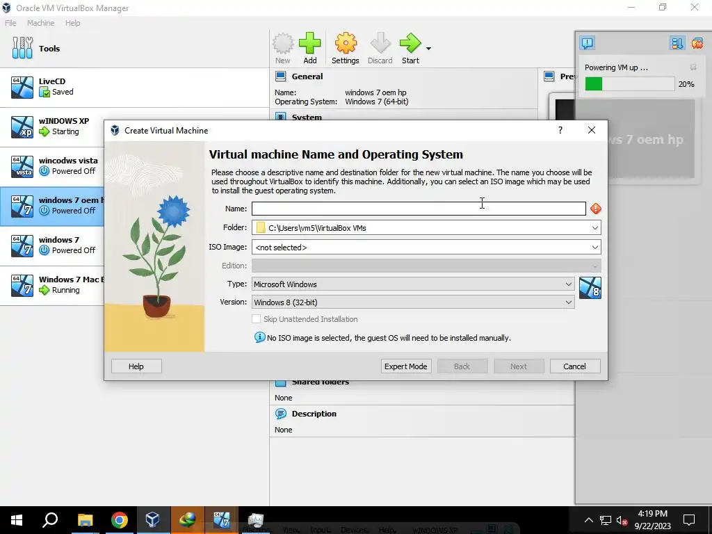
Task: Click the Back button in dialog
Action: pyautogui.click(x=462, y=366)
